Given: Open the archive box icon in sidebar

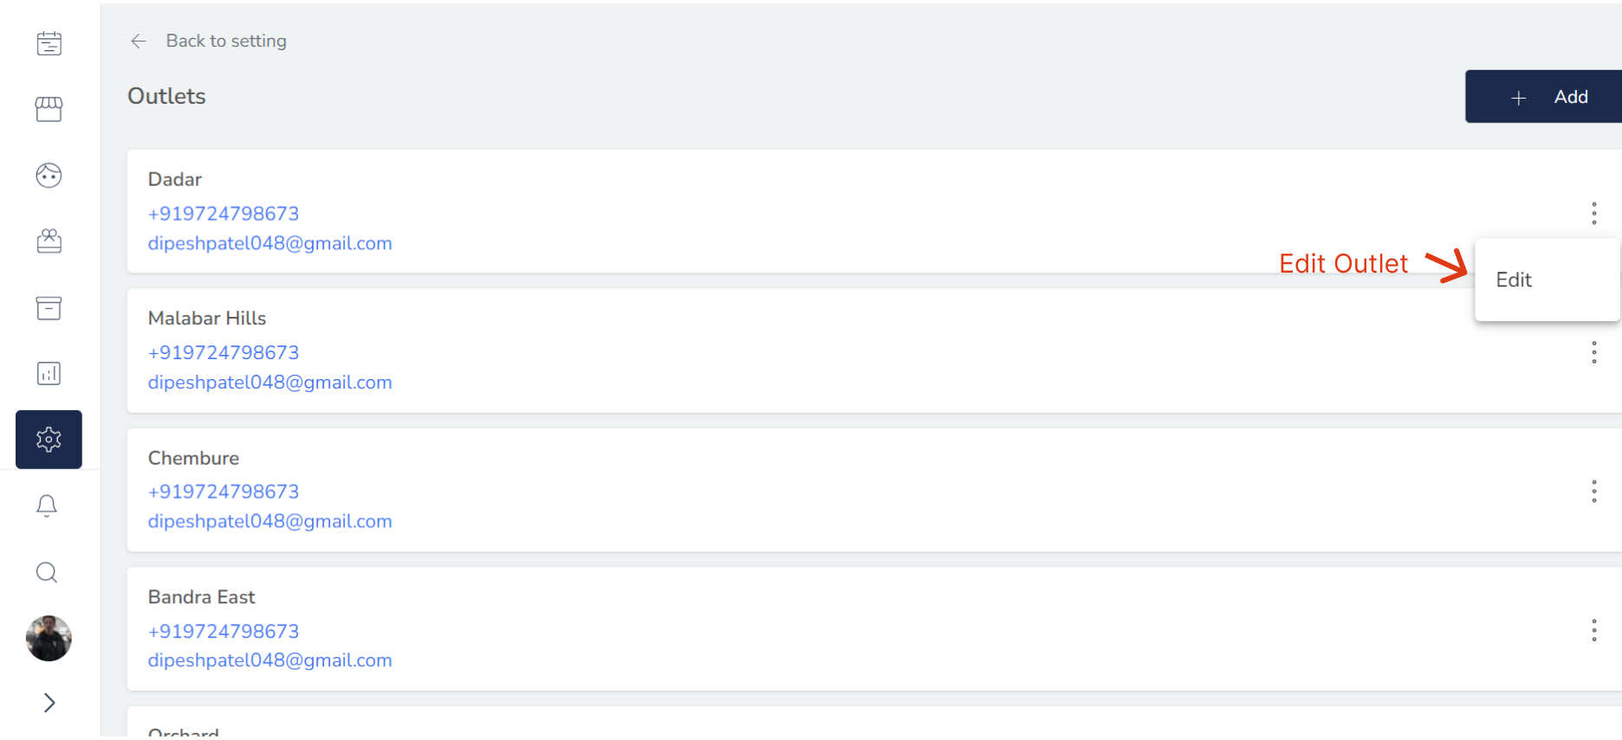Looking at the screenshot, I should (x=49, y=308).
